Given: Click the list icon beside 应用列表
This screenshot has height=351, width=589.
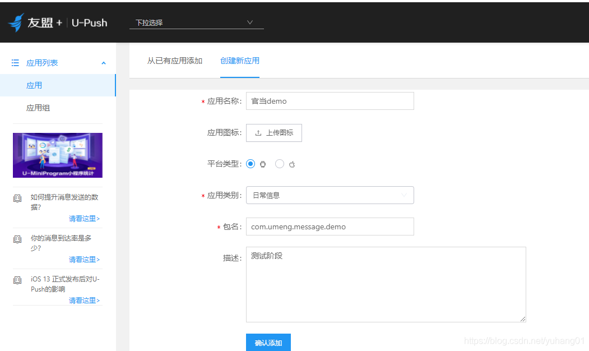Looking at the screenshot, I should [x=15, y=63].
